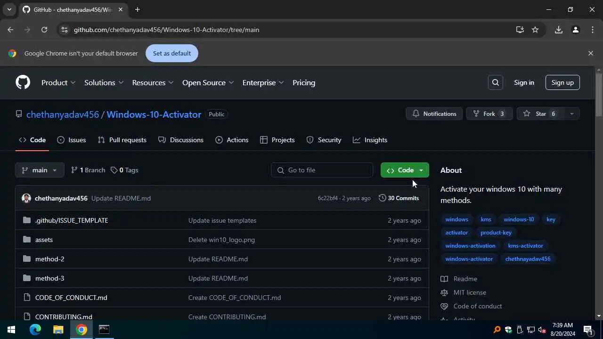This screenshot has height=339, width=603.
Task: Expand the Enterprise menu
Action: [263, 82]
